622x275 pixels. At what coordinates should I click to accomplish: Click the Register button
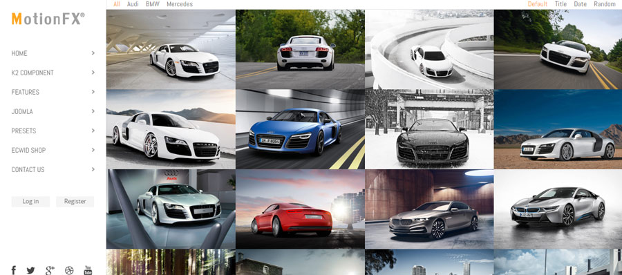[x=75, y=201]
